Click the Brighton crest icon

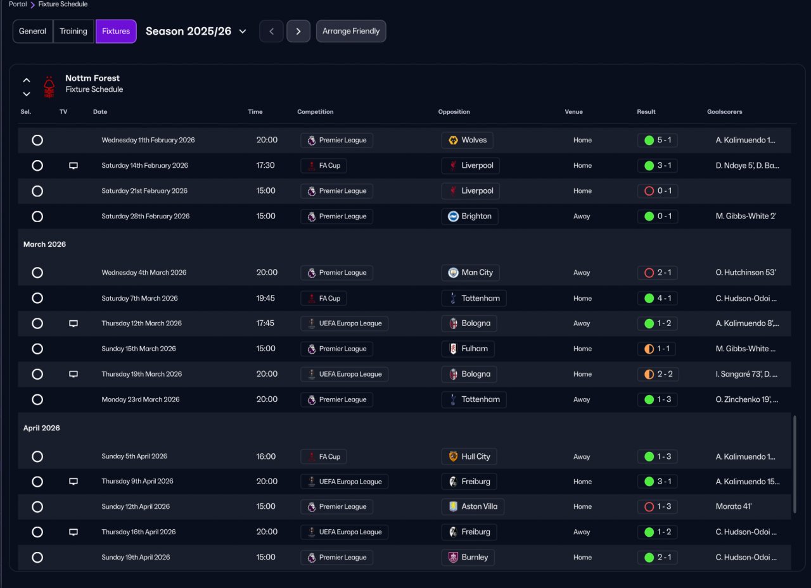[x=453, y=216]
